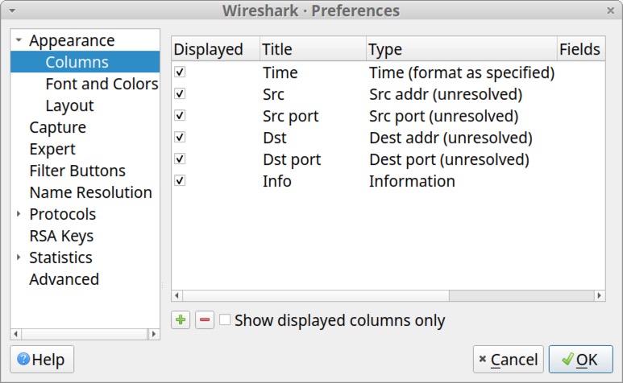Screen dimensions: 623x383
Task: Select the "Src port" title cell
Action: click(291, 116)
